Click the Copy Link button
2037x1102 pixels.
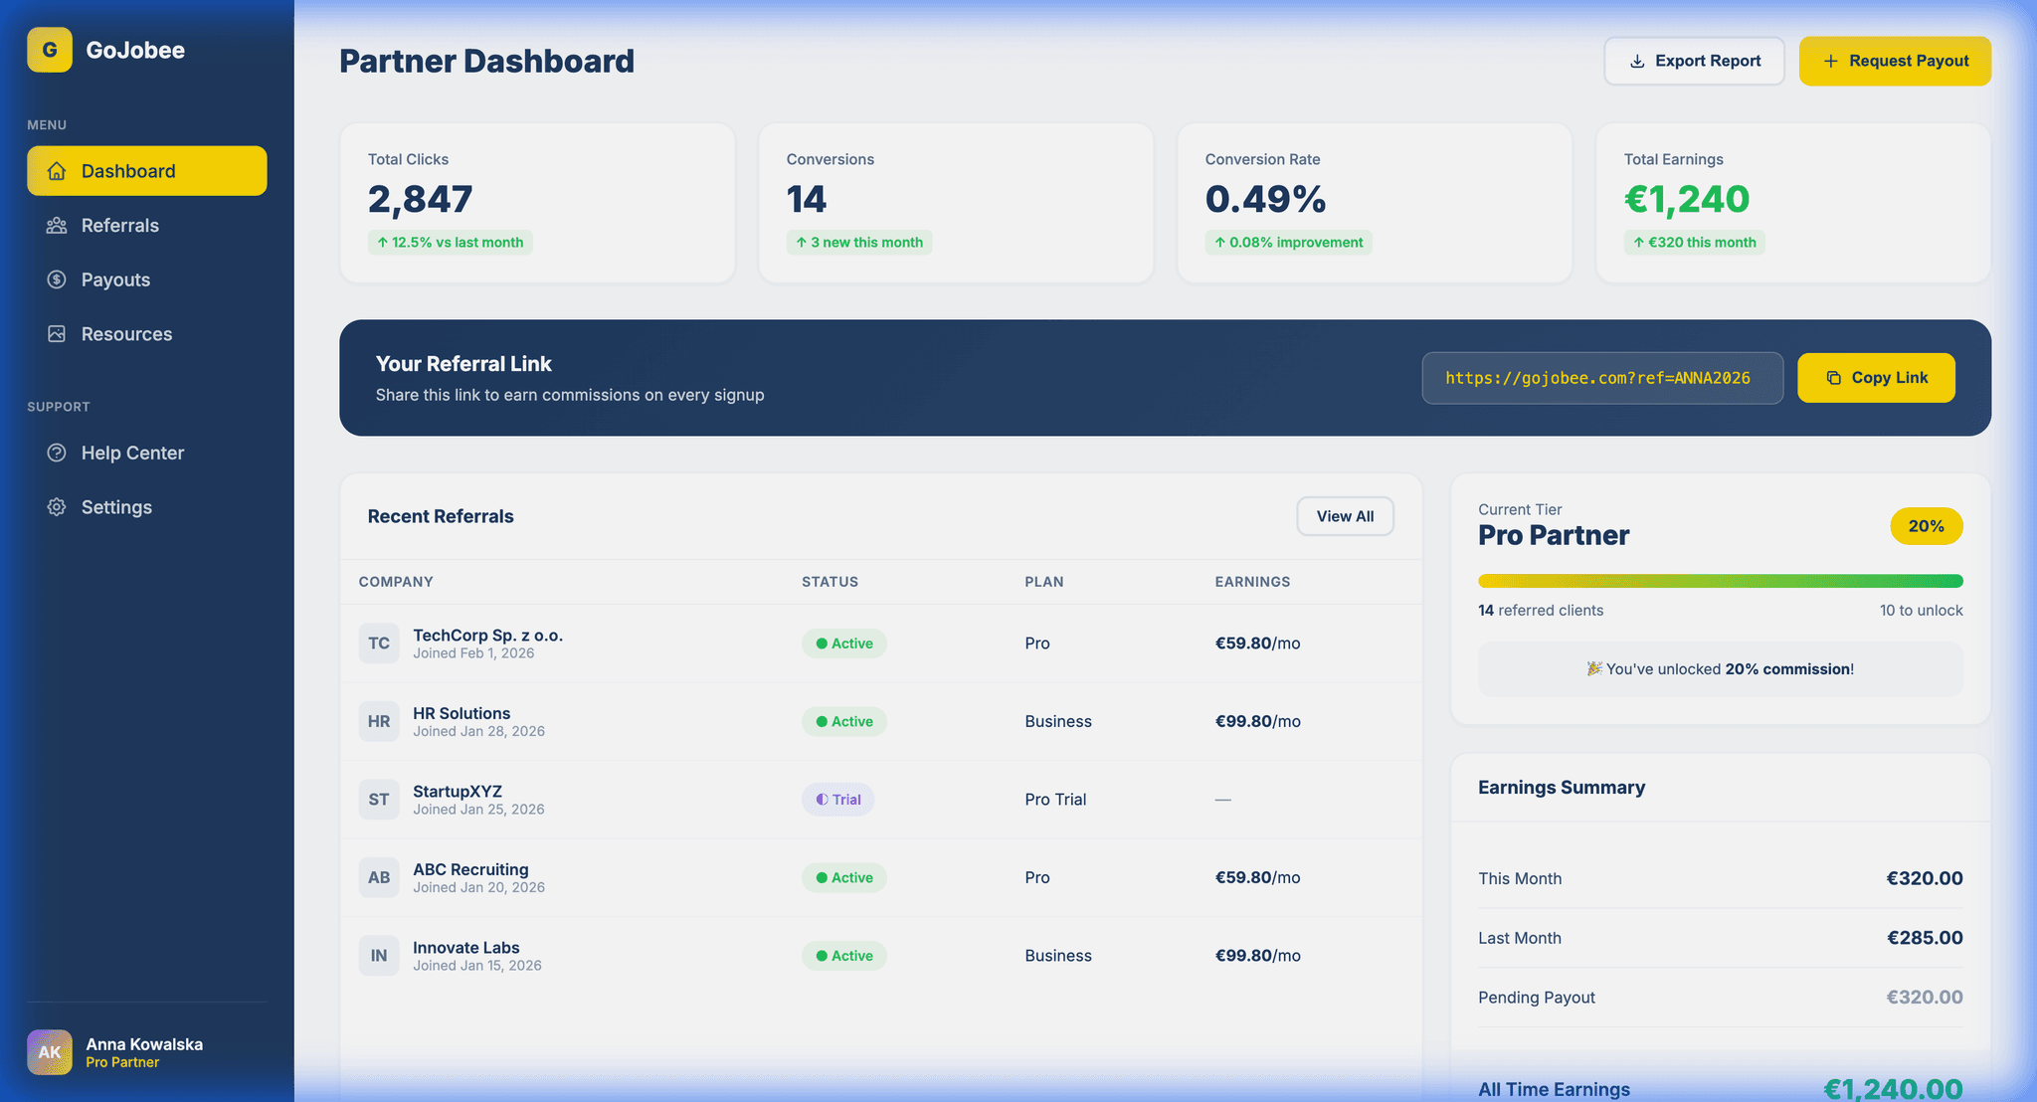(x=1876, y=377)
